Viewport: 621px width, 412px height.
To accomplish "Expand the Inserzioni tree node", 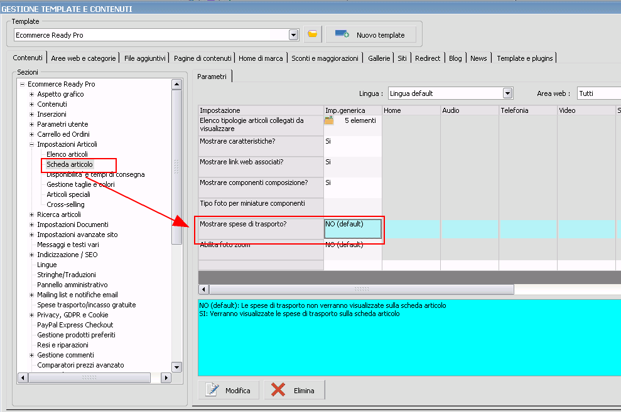I will tap(31, 114).
